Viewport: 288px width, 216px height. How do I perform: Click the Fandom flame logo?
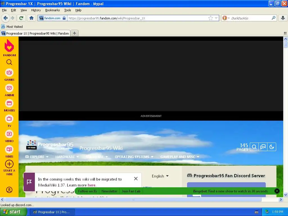[x=9, y=46]
